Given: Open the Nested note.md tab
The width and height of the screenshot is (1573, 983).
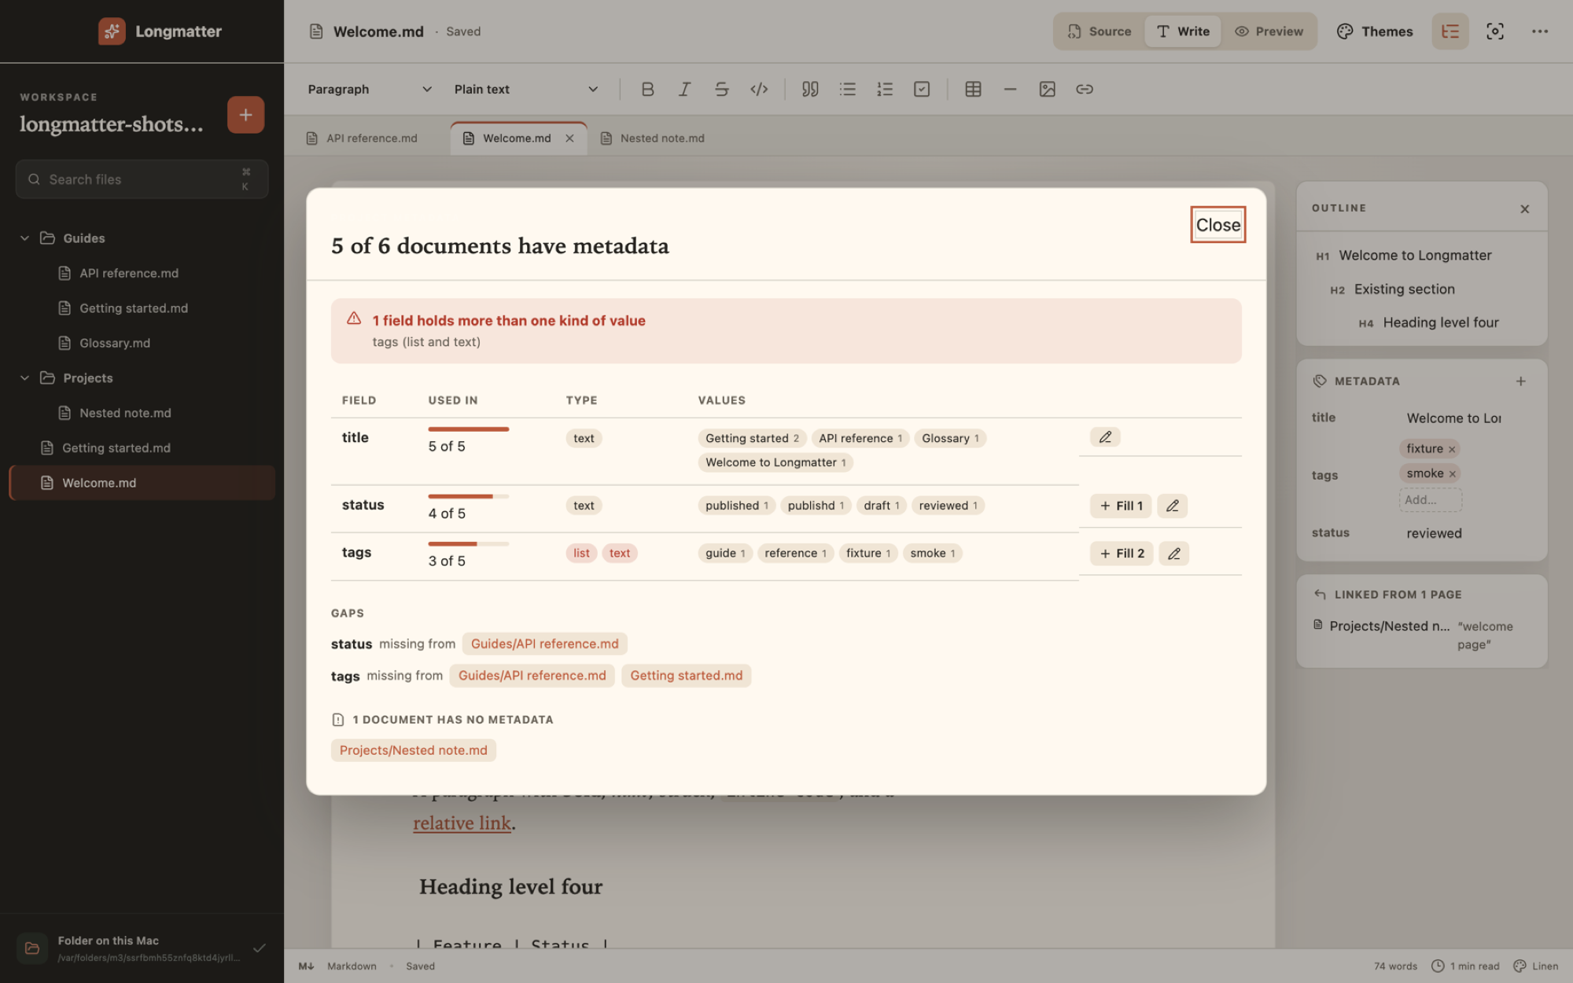Looking at the screenshot, I should click(x=653, y=138).
